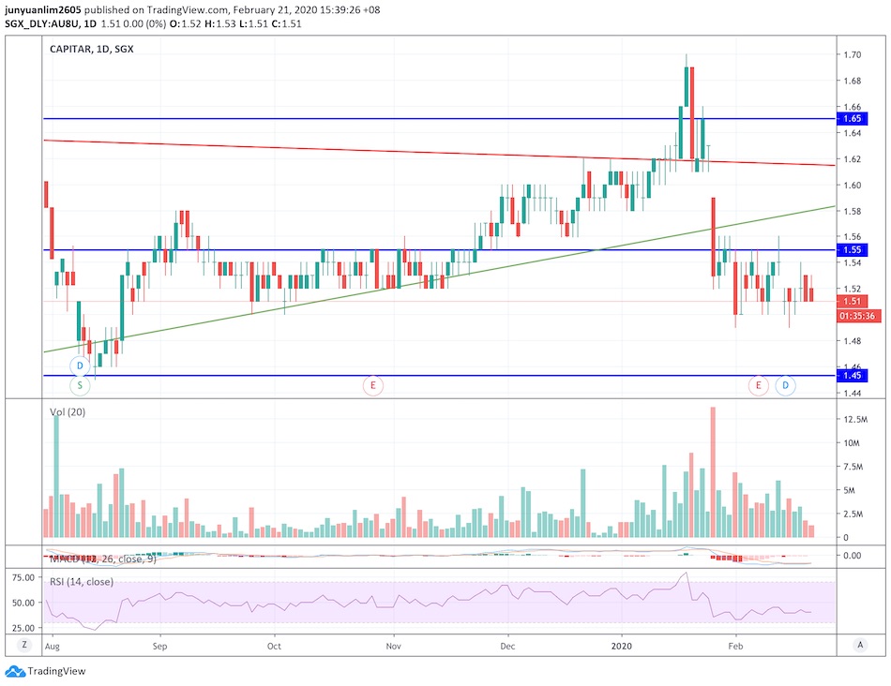Click the 1.44 price axis label
This screenshot has height=686, width=891.
pyautogui.click(x=853, y=393)
